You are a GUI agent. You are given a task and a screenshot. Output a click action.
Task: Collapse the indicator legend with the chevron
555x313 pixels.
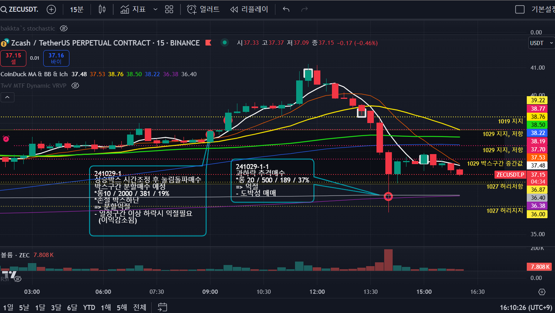coord(7,98)
